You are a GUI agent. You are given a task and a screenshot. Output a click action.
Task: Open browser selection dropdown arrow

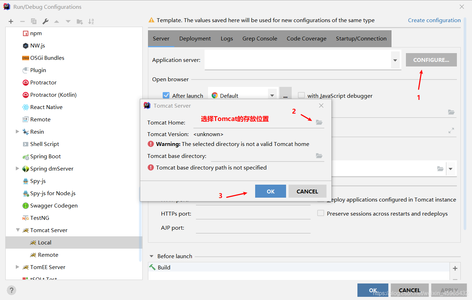coord(272,96)
